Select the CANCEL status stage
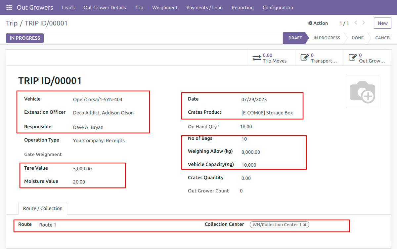This screenshot has height=249, width=397. click(x=383, y=38)
